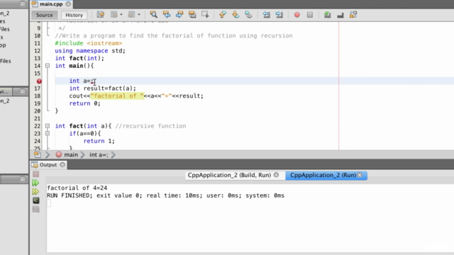The width and height of the screenshot is (454, 255).
Task: Click the bottom gray icon in Output sidebar
Action: [x=36, y=210]
